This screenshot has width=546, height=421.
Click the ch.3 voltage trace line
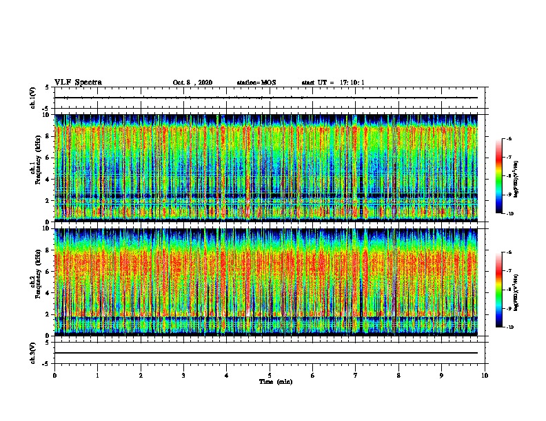point(266,353)
